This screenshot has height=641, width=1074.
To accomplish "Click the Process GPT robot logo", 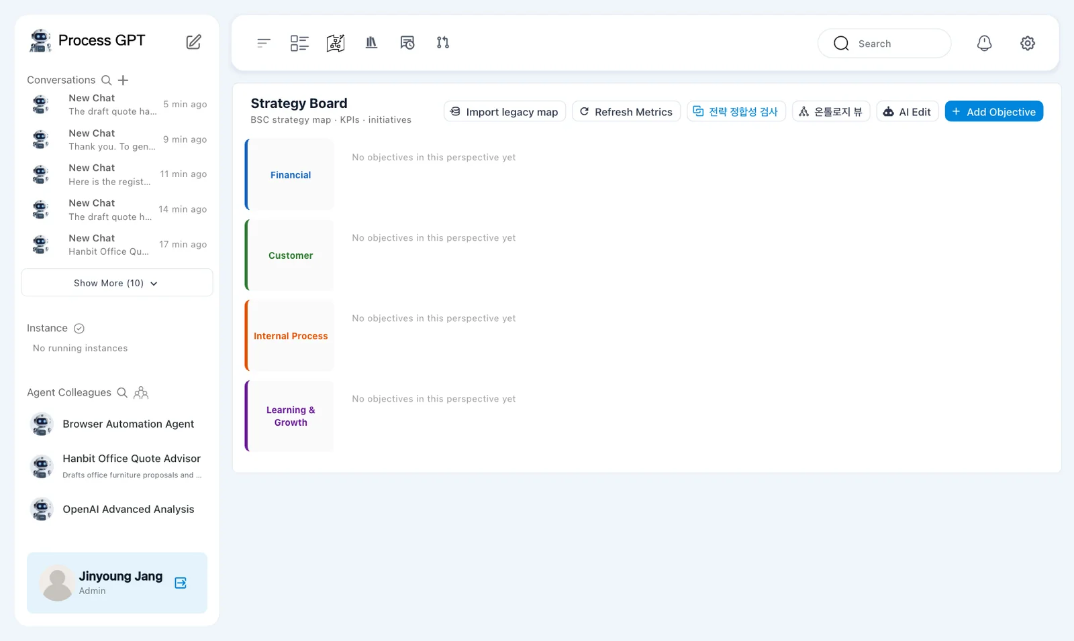I will (40, 41).
